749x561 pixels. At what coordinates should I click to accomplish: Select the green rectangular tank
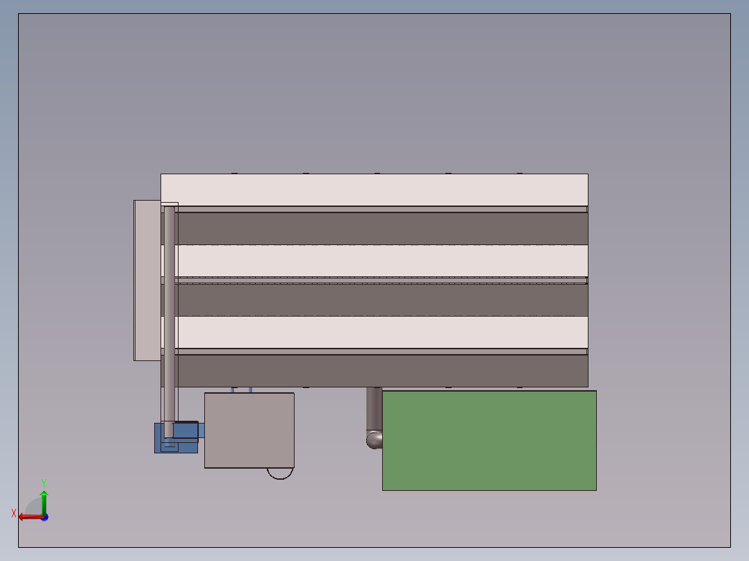pyautogui.click(x=489, y=441)
